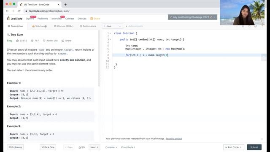Screen dimensions: 270x152
Task: Dislike the problem with the thumbs-down icon
Action: coord(32,41)
